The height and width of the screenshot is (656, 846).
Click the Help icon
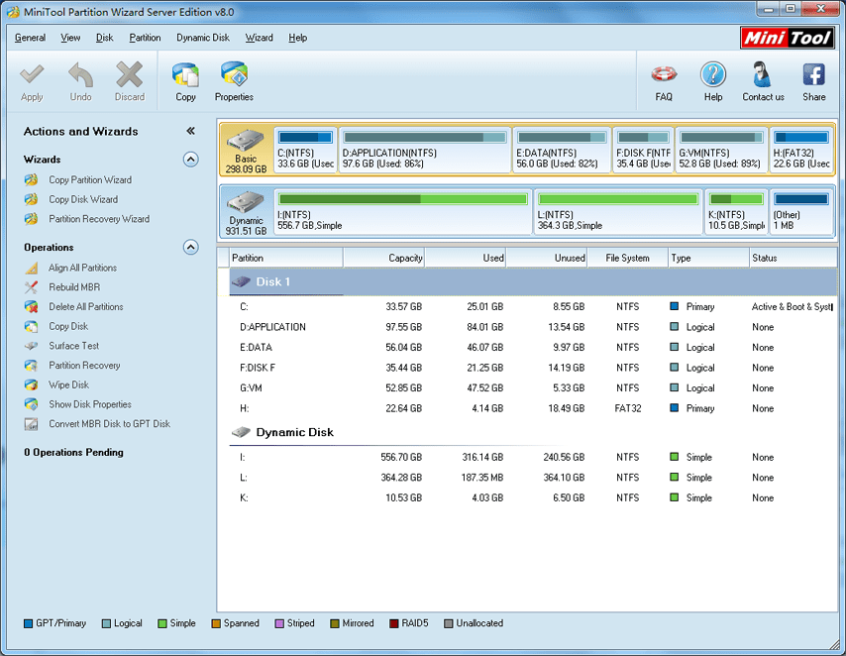[x=712, y=81]
